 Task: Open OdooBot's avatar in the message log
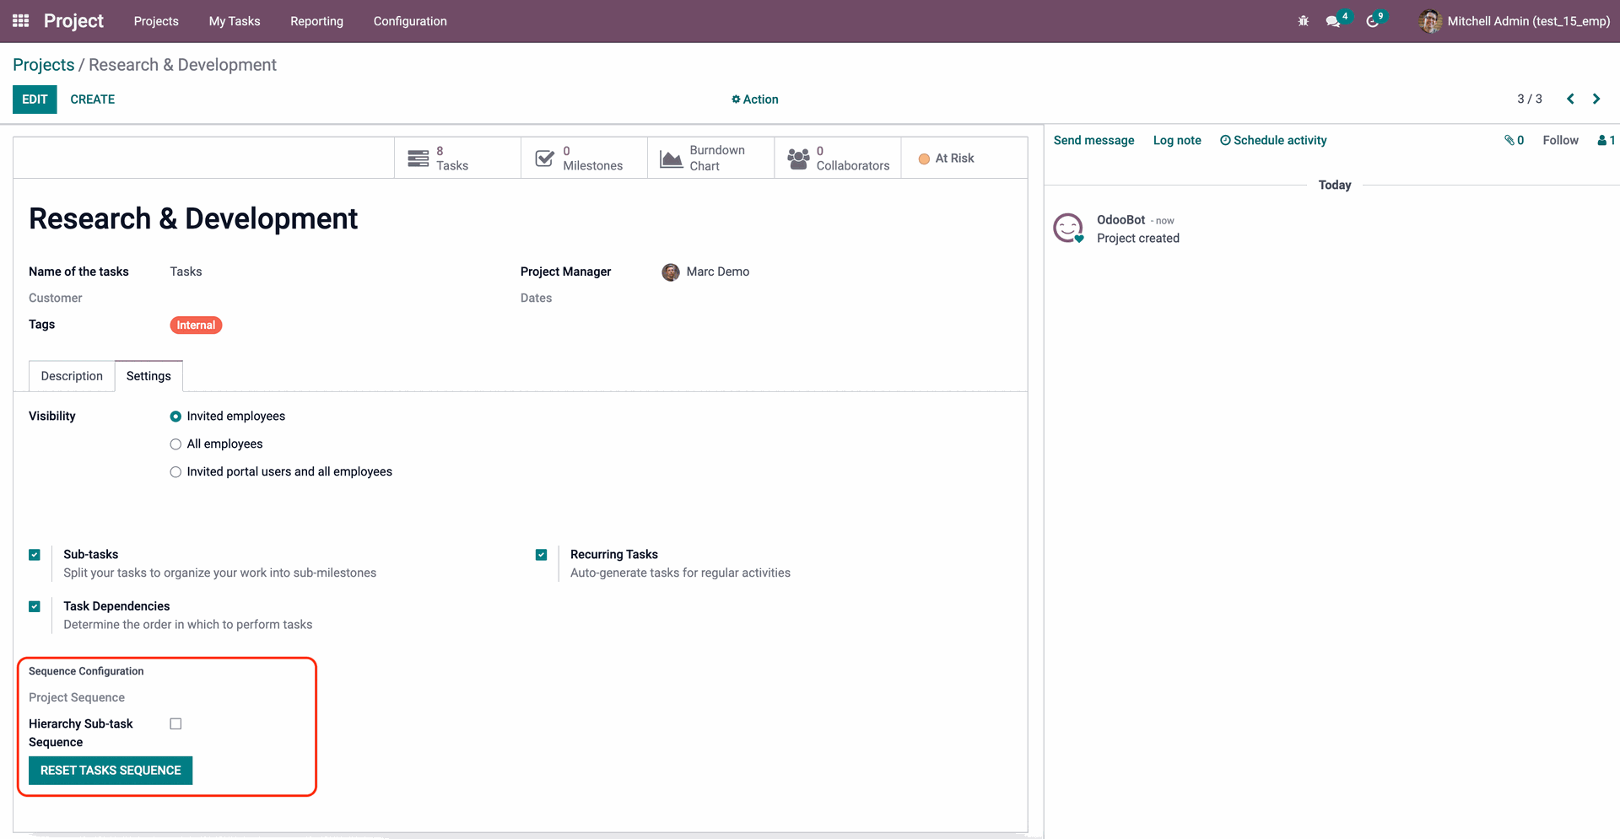click(x=1068, y=228)
